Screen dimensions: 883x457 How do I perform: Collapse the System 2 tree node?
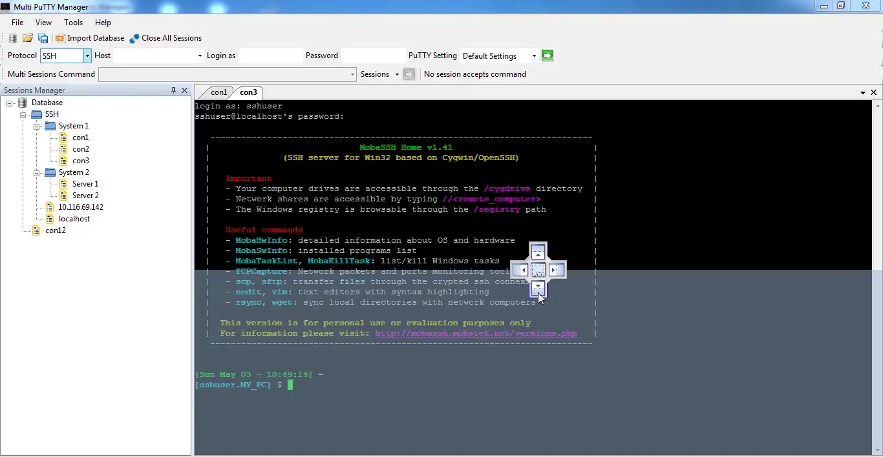tap(37, 172)
